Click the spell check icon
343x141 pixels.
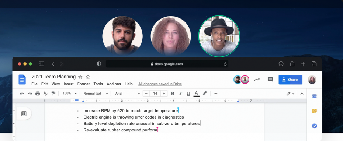pyautogui.click(x=45, y=94)
